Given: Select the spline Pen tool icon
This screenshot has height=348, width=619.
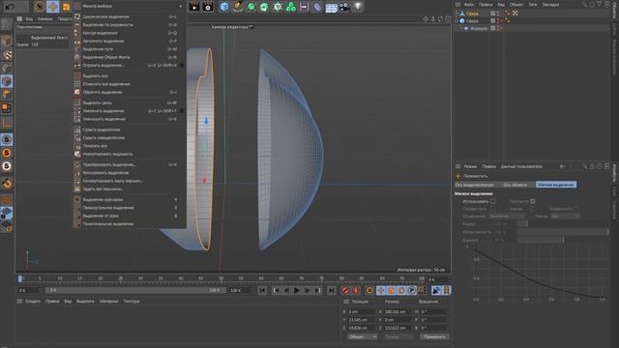Looking at the screenshot, I should (238, 7).
